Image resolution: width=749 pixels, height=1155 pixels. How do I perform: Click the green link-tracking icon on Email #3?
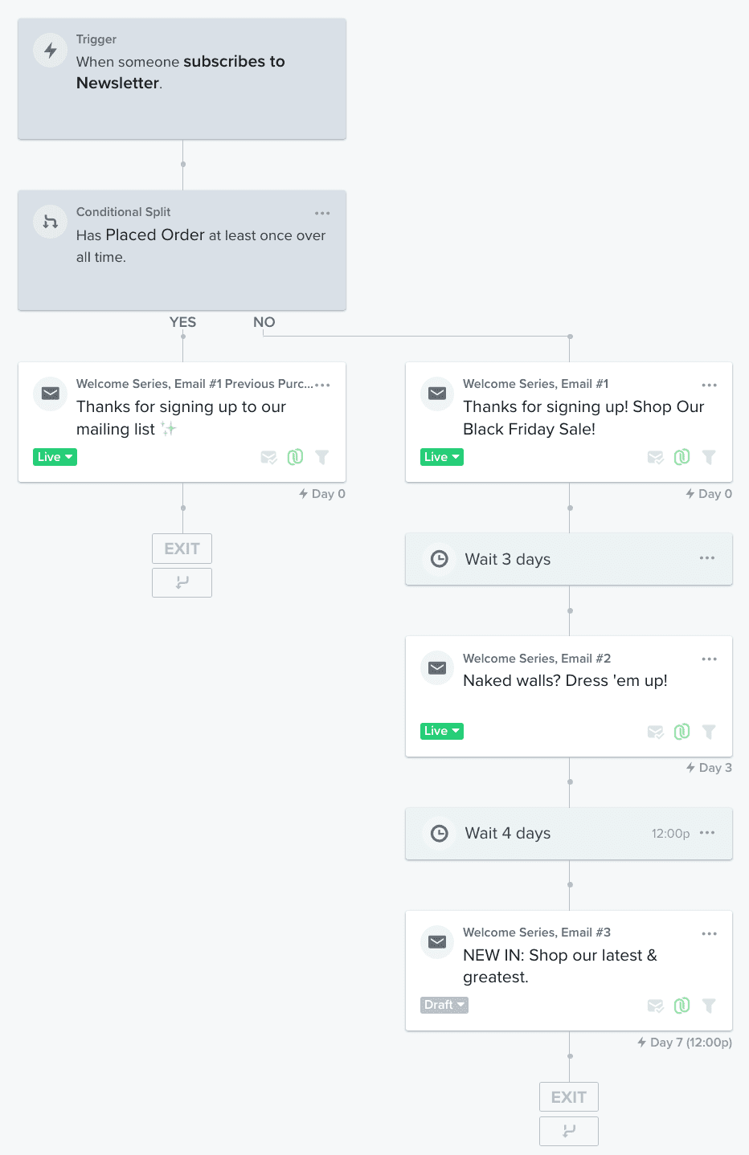point(681,1006)
